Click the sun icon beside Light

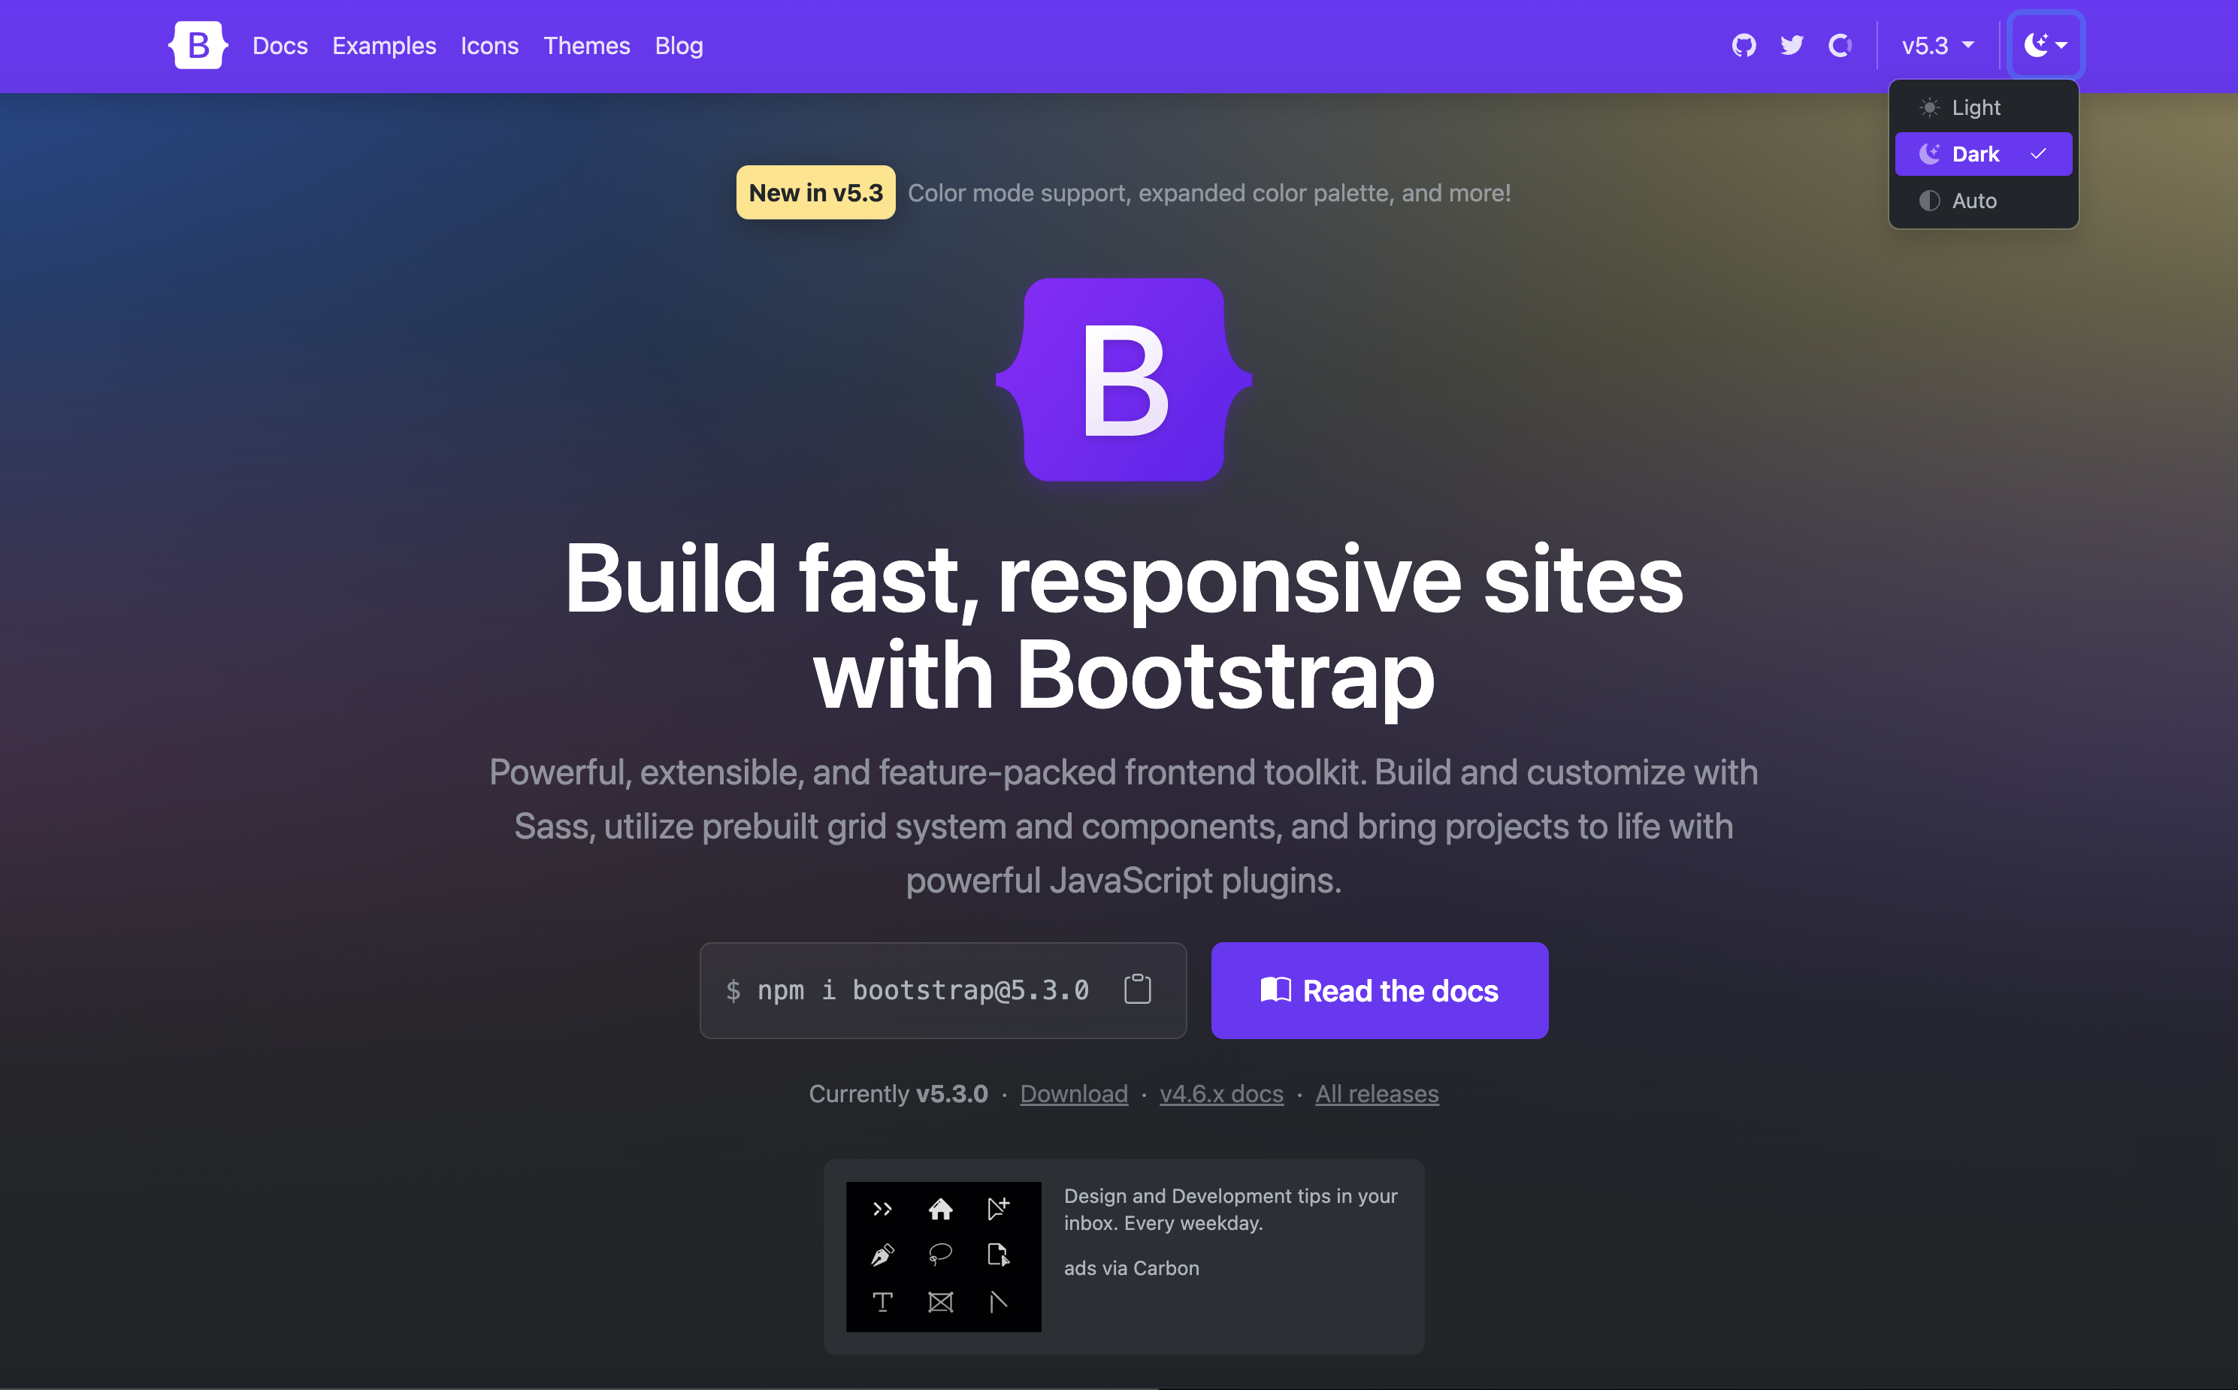(1929, 107)
